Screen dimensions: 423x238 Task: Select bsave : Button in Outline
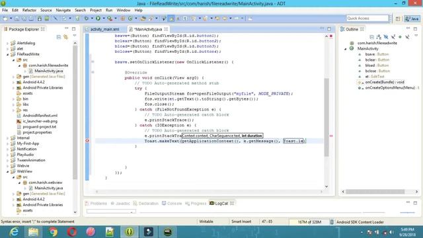pos(377,54)
